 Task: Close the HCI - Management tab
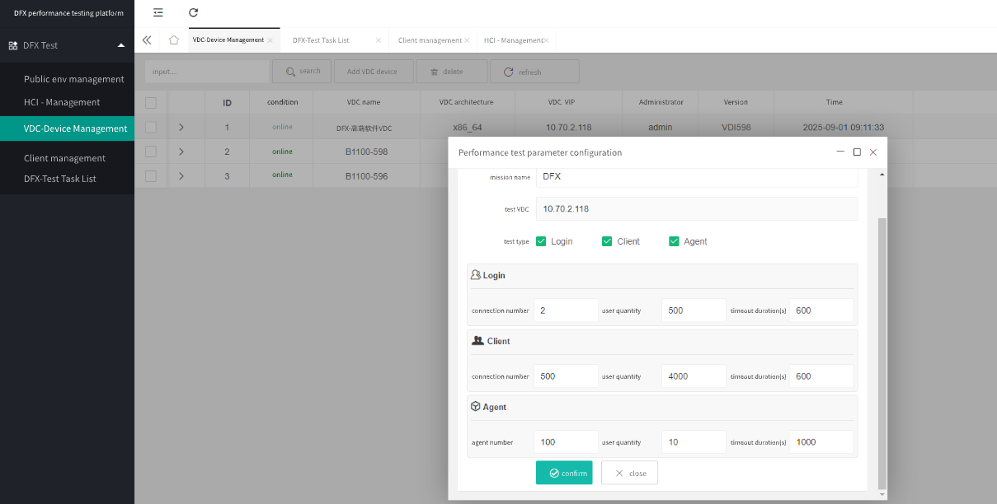pyautogui.click(x=546, y=40)
